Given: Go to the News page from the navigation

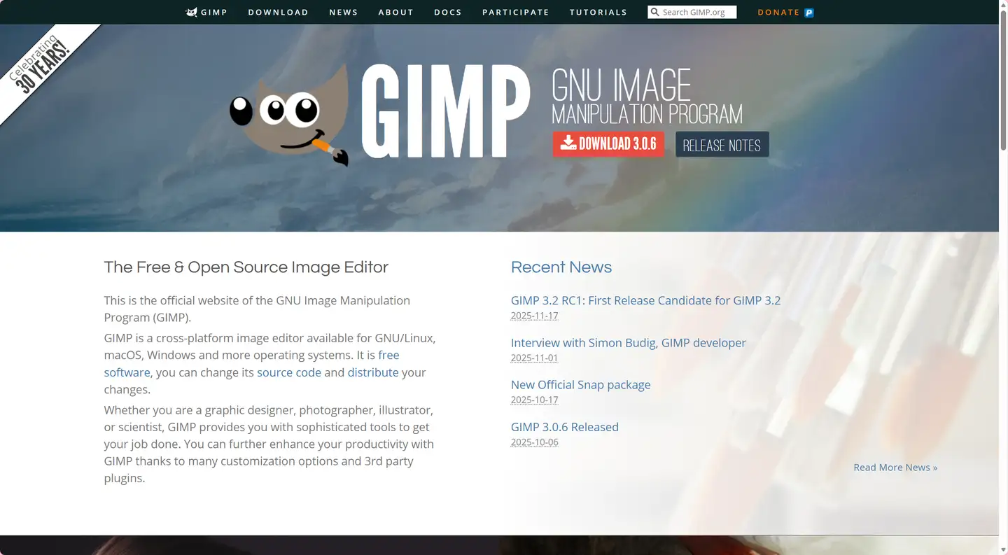Looking at the screenshot, I should tap(344, 13).
